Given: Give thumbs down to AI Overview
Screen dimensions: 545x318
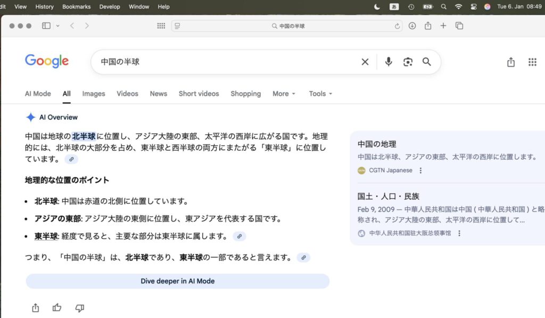Looking at the screenshot, I should point(80,308).
